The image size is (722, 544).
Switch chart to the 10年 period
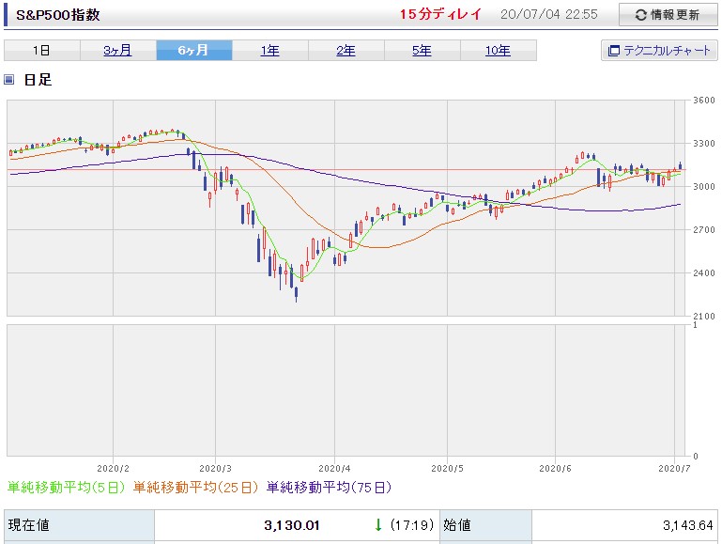tap(498, 50)
